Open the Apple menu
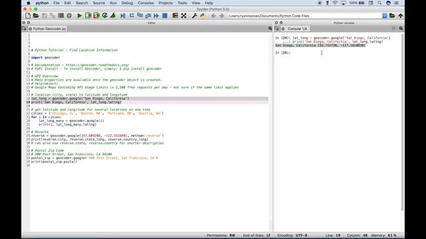 coord(28,3)
